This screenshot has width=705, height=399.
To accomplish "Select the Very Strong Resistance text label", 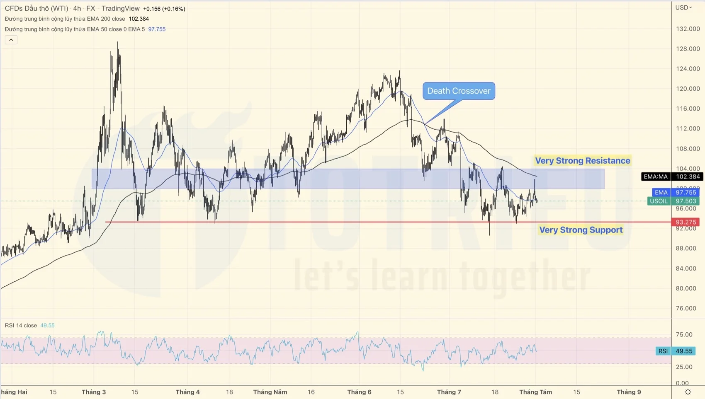I will [x=582, y=161].
